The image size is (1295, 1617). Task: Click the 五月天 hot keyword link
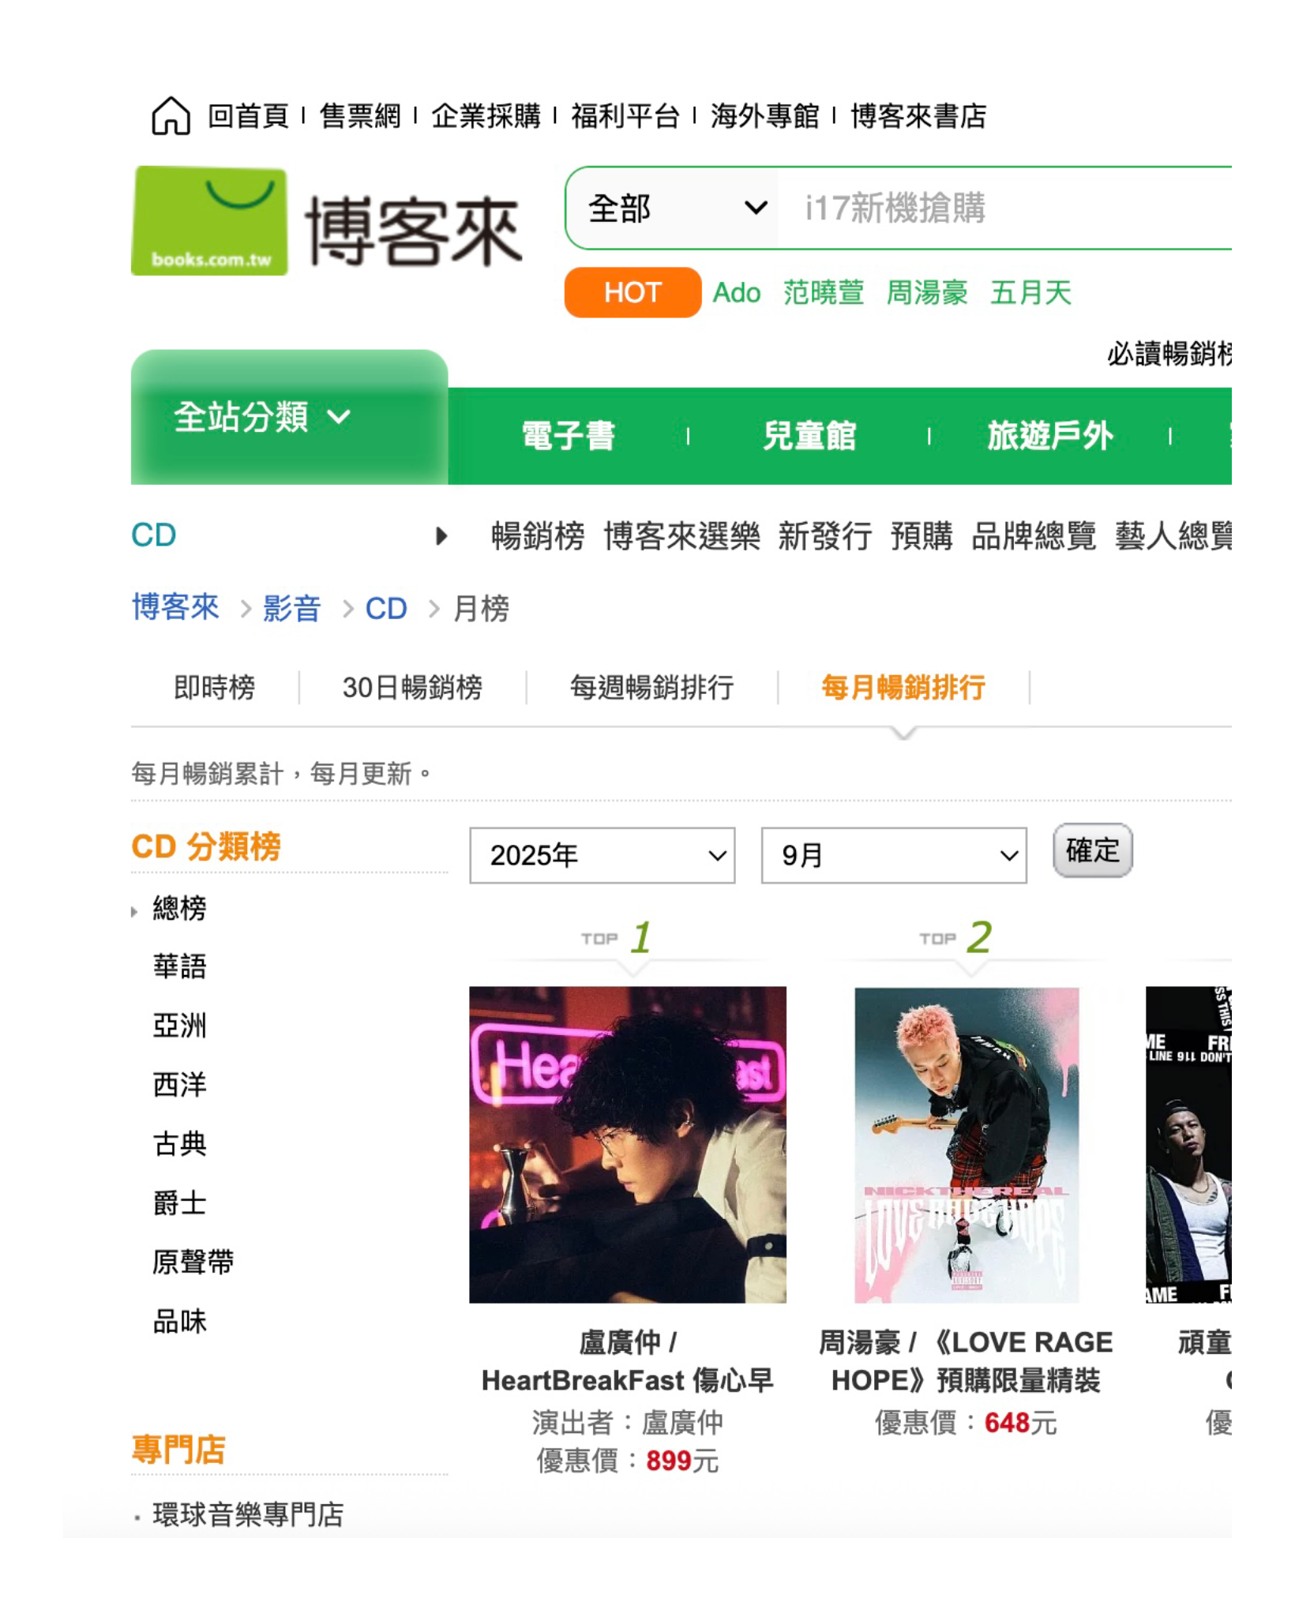[1030, 292]
